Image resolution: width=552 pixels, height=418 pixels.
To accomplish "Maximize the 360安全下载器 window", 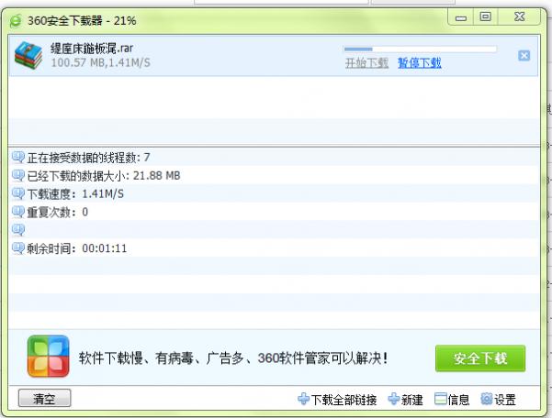I will (486, 16).
